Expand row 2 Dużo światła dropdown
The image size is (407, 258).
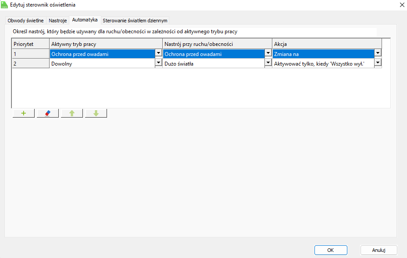[x=268, y=63]
